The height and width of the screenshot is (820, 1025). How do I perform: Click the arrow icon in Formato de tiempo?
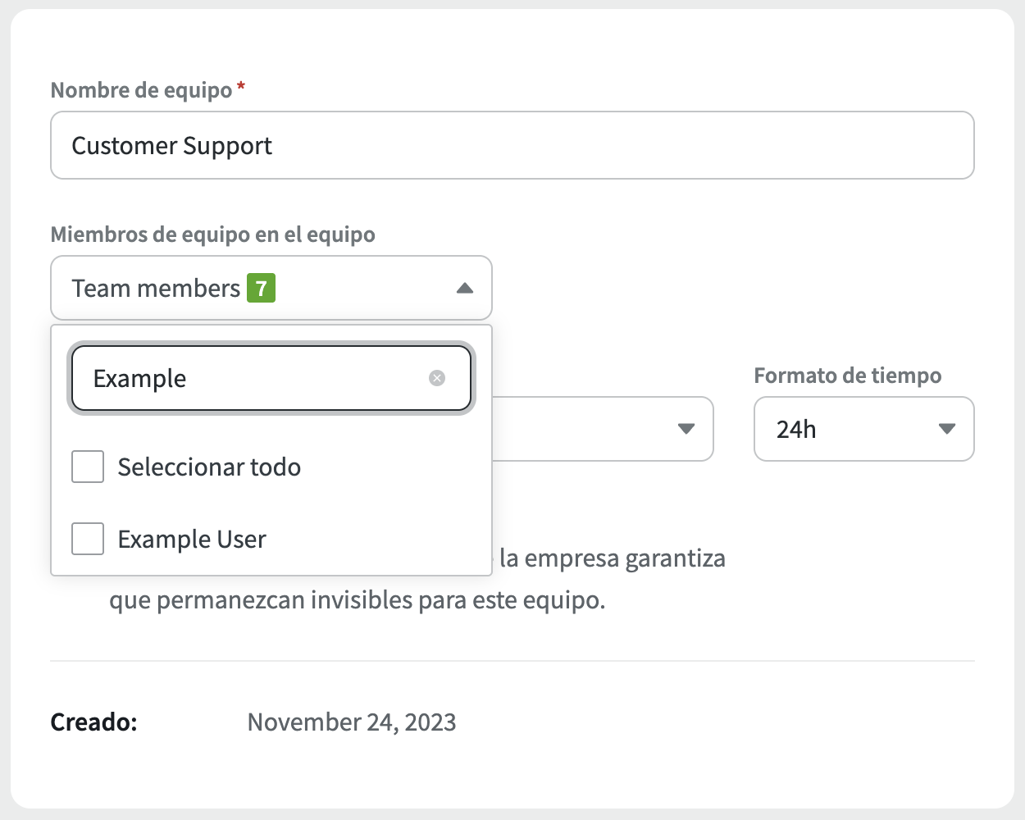947,429
